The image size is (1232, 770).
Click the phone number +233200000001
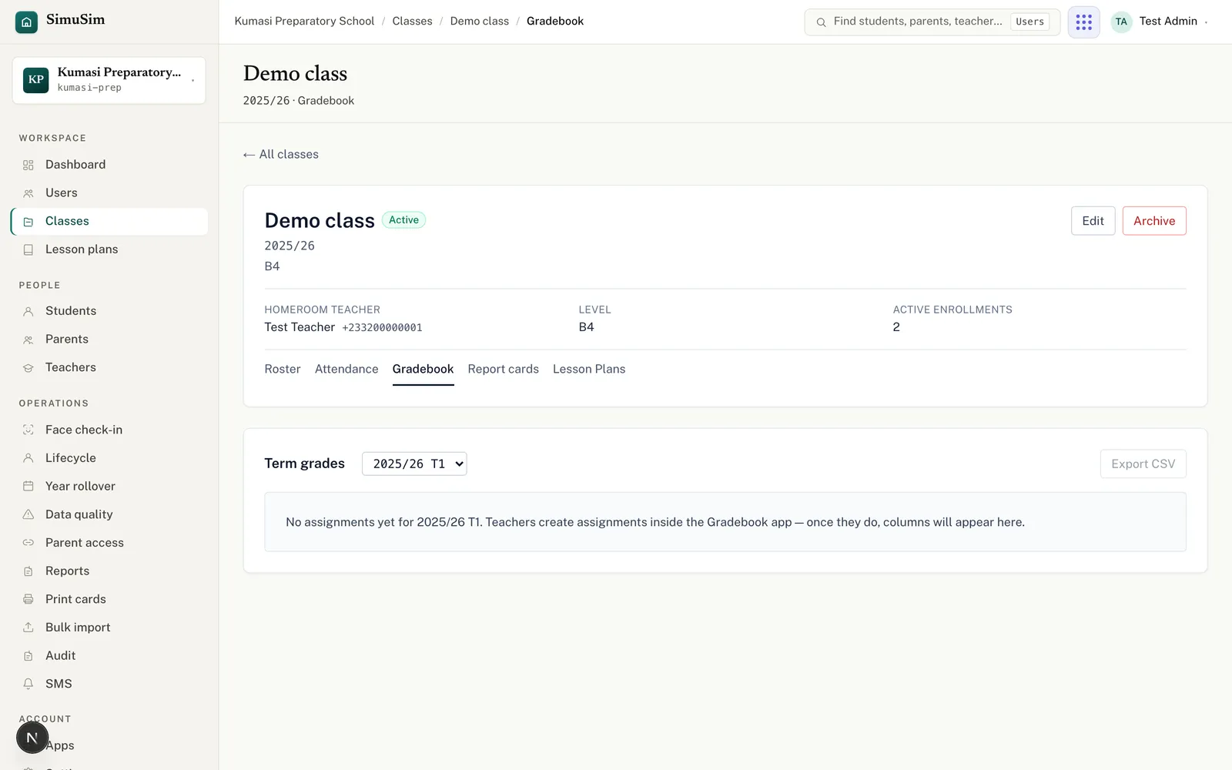click(x=382, y=328)
